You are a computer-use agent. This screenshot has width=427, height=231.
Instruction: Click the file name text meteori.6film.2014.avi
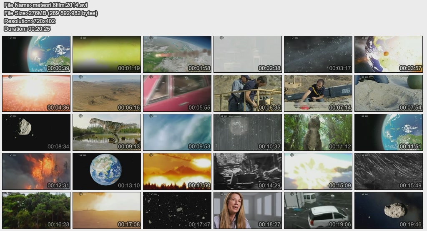click(60, 5)
